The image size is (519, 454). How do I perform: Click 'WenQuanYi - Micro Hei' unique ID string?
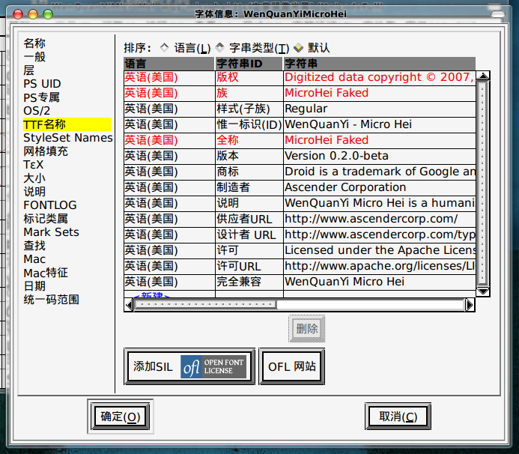(x=380, y=124)
